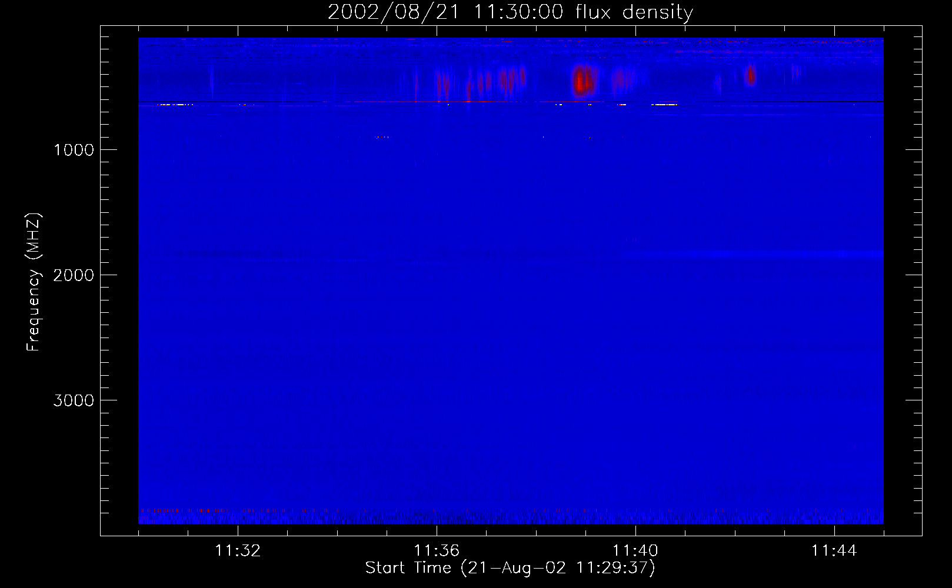The image size is (952, 588).
Task: Click the plot title '2002/08/21 11:30:00 flux density'
Action: click(x=510, y=12)
